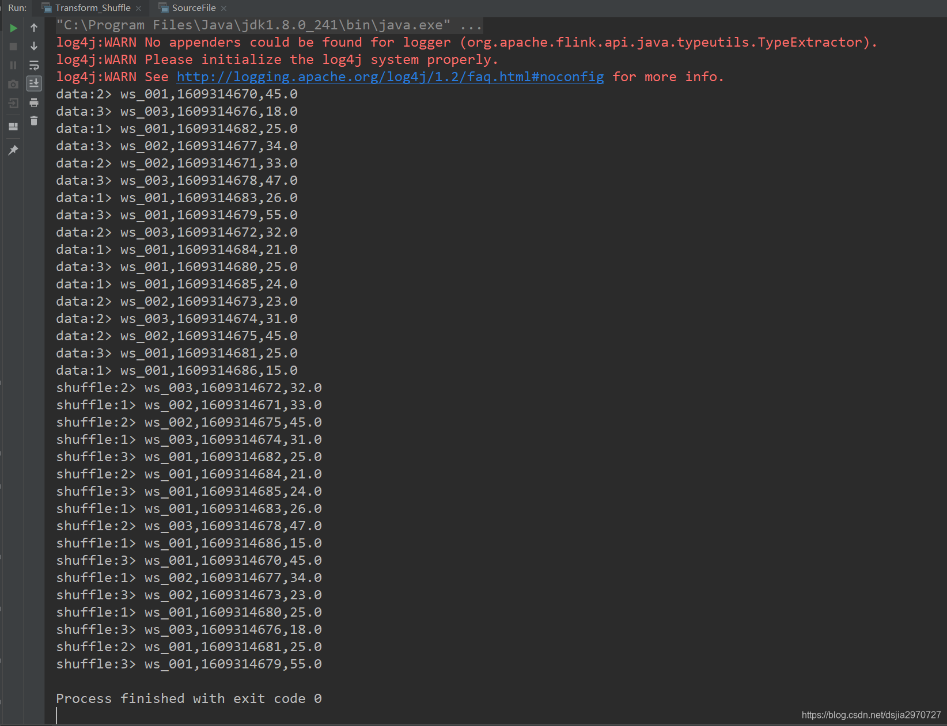This screenshot has height=726, width=947.
Task: Toggle Soft-Wrap in console output
Action: click(34, 65)
